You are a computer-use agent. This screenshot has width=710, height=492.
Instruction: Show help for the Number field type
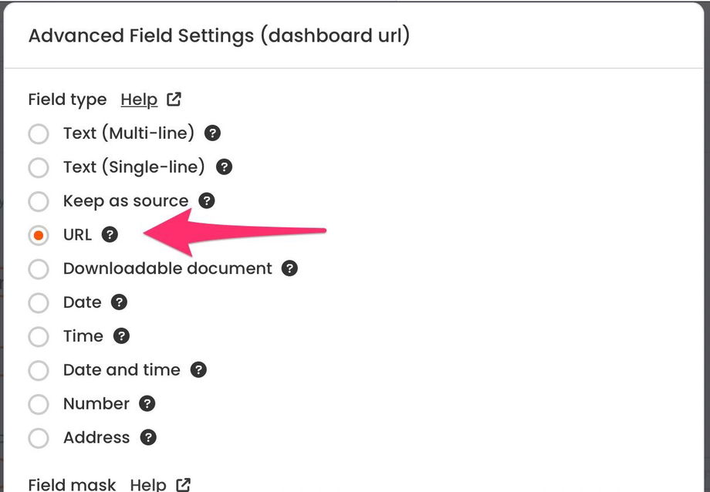click(x=148, y=404)
